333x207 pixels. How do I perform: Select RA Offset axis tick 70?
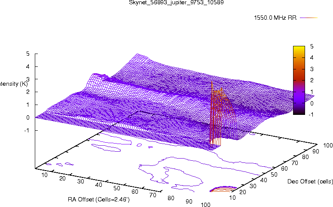153,195
